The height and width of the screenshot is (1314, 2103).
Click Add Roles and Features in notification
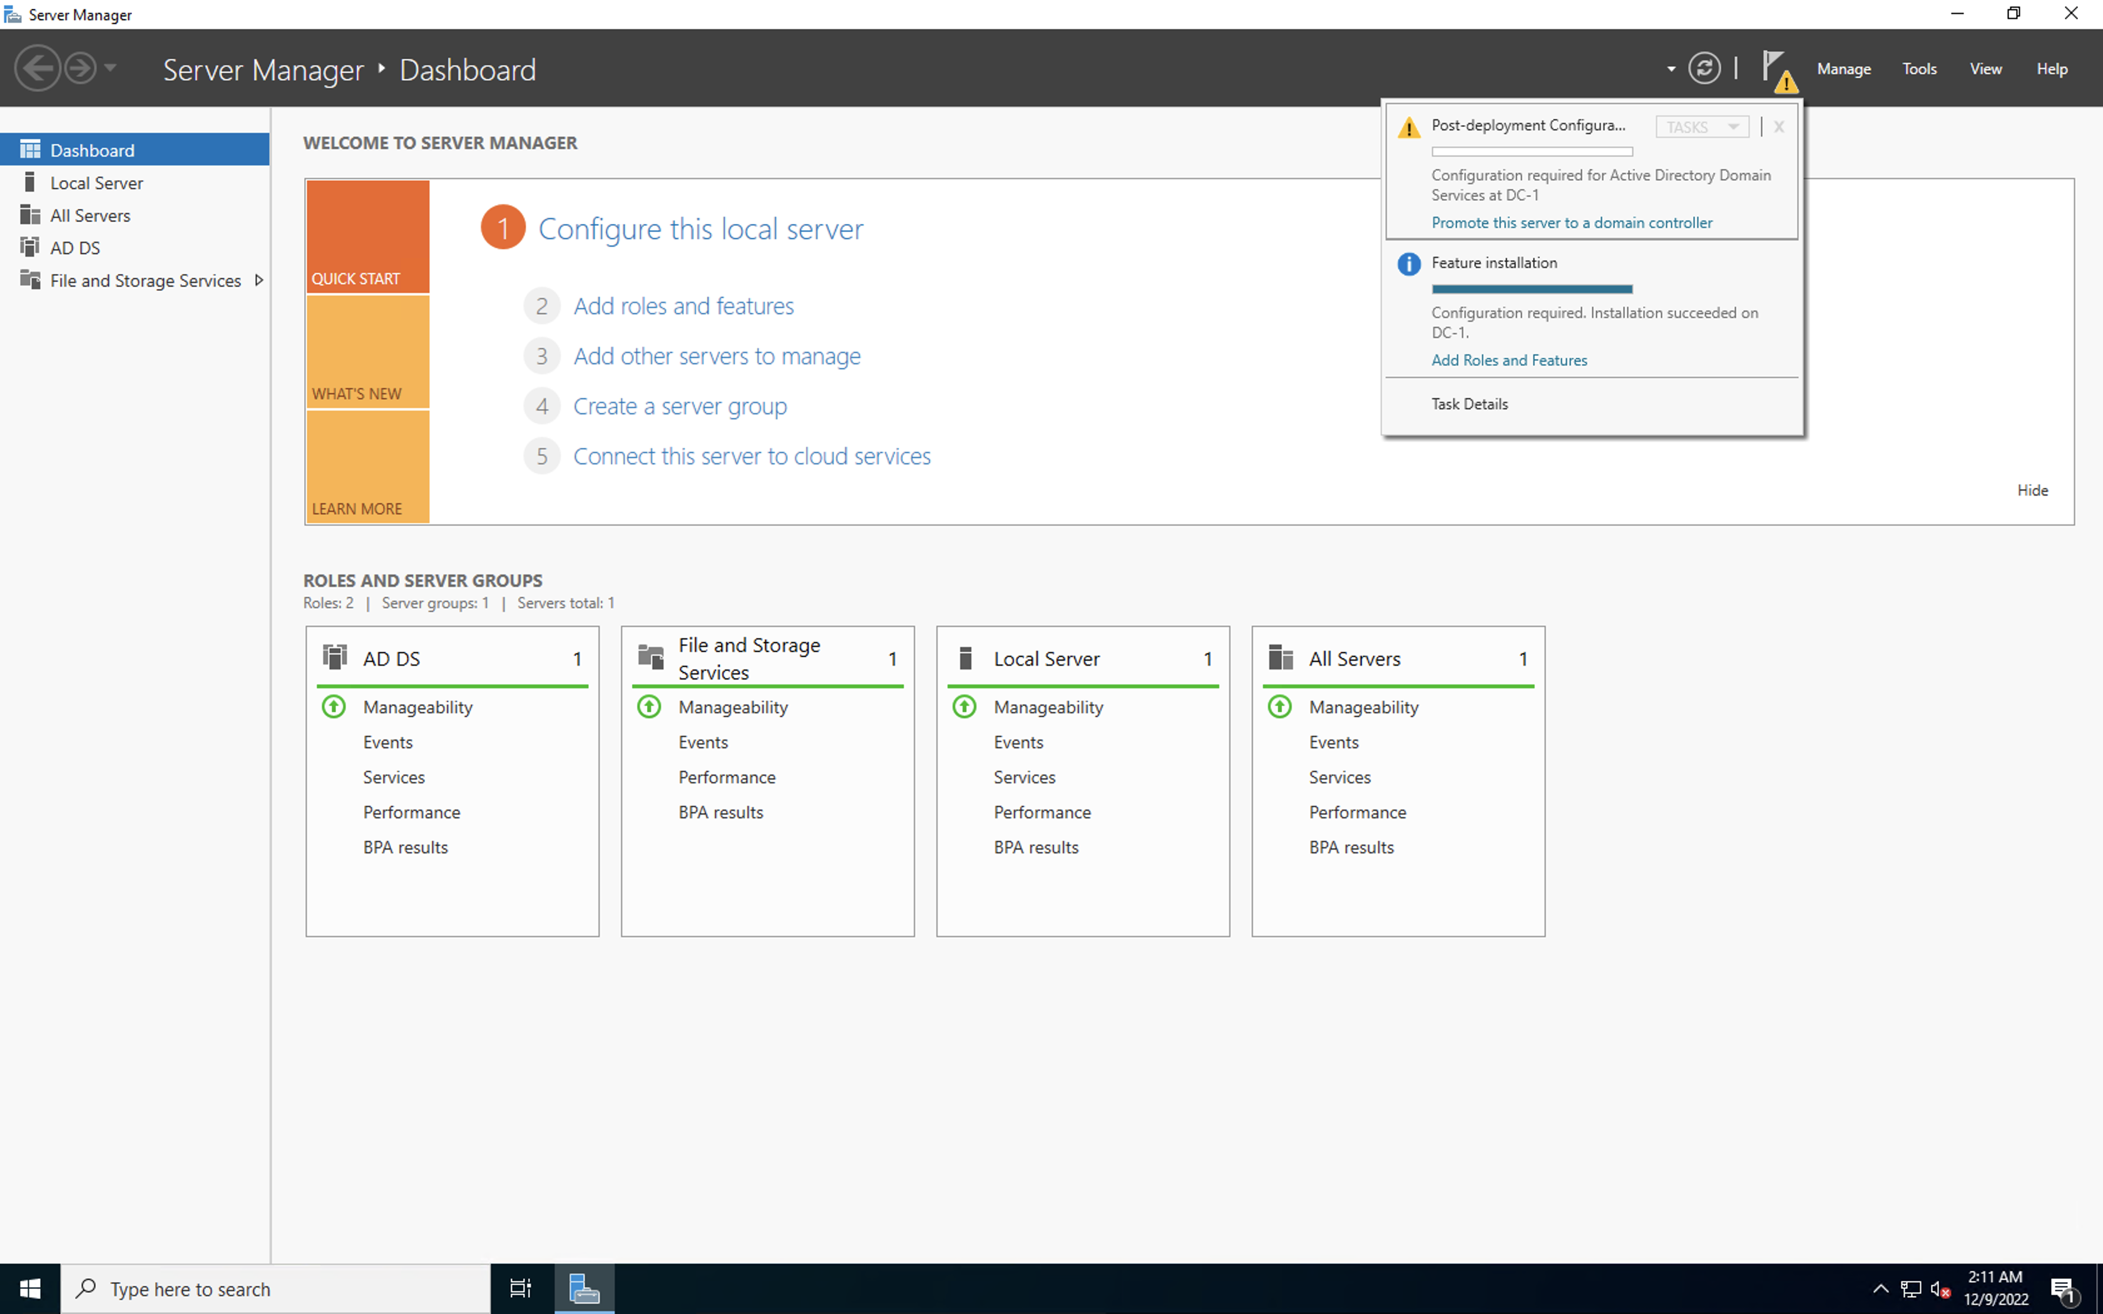click(x=1508, y=360)
